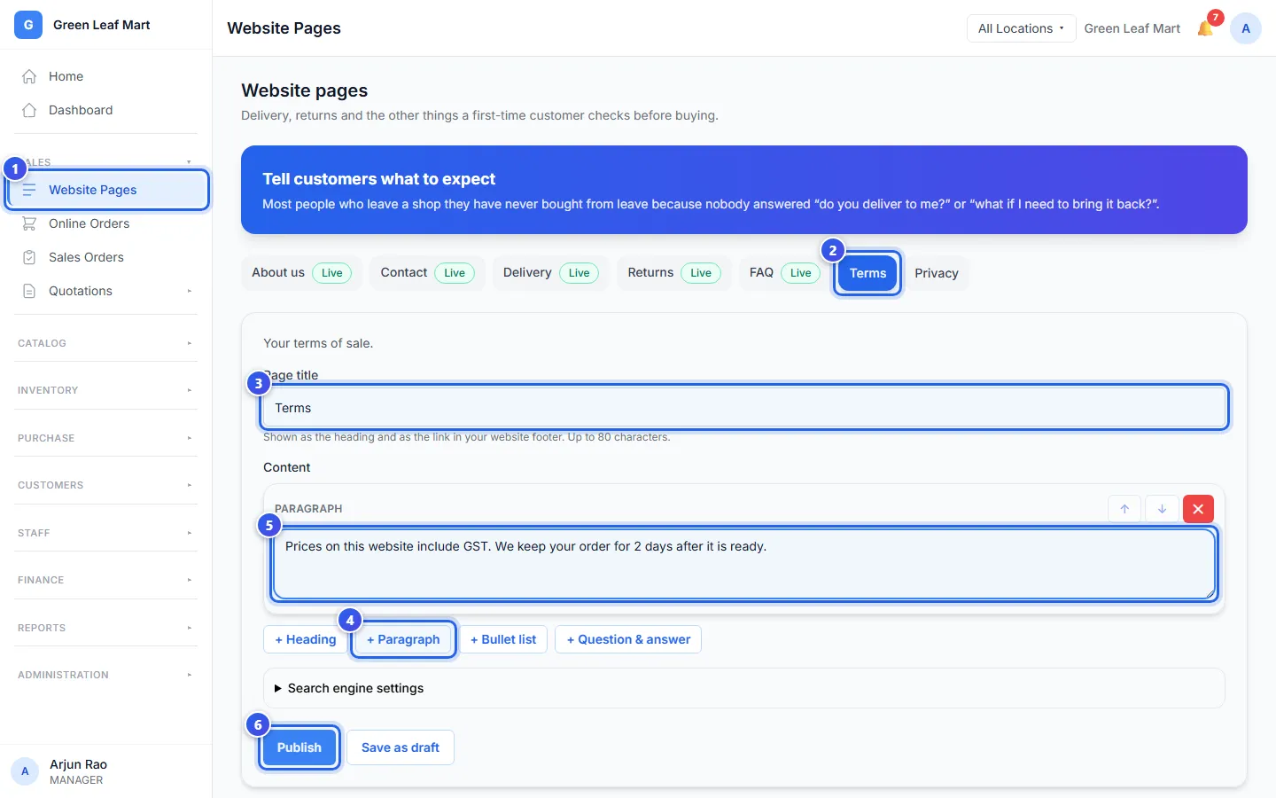Expand the Quotations submenu arrow
The image size is (1276, 798).
tap(189, 291)
